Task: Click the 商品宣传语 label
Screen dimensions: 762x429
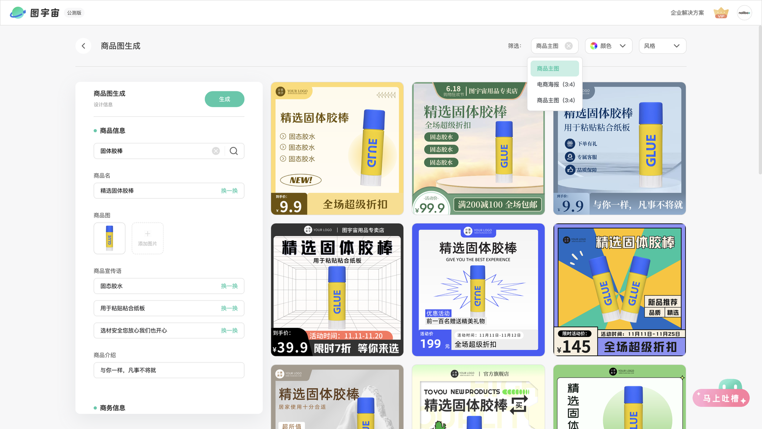Action: click(107, 271)
